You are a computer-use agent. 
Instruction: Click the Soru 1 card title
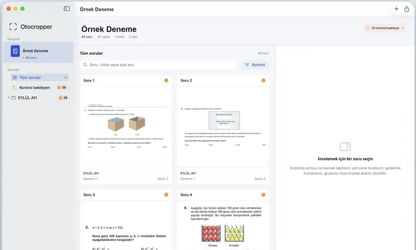[89, 81]
